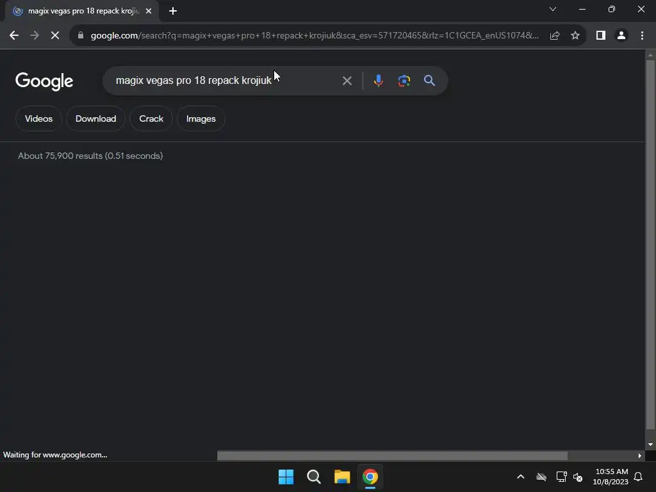Stop loading the page
656x492 pixels.
click(x=55, y=36)
